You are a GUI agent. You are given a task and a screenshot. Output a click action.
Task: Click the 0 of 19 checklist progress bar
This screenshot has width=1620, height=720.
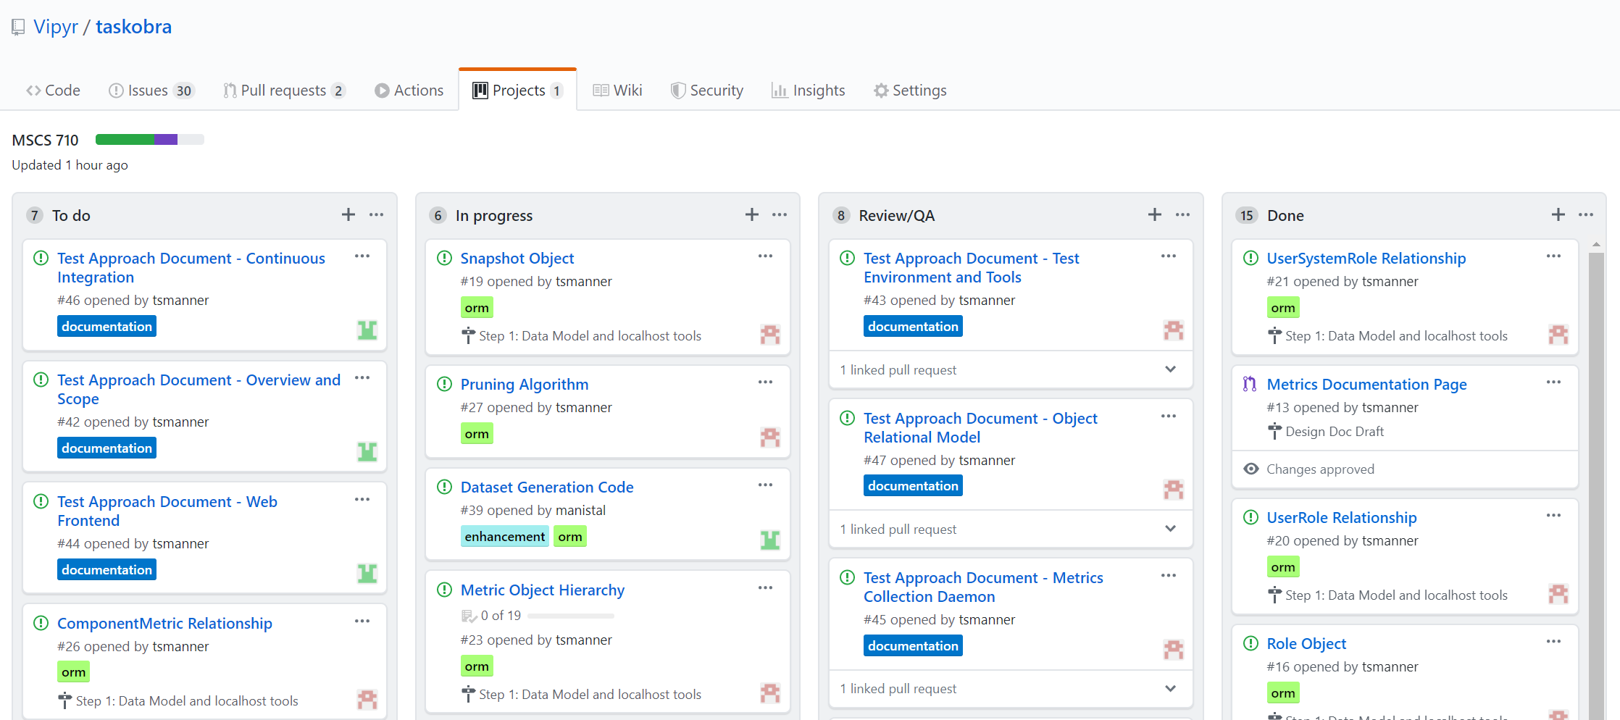coord(571,616)
